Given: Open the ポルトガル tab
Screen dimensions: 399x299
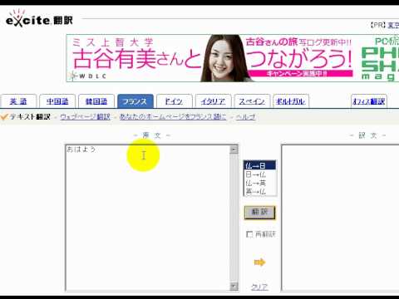Looking at the screenshot, I should (291, 101).
